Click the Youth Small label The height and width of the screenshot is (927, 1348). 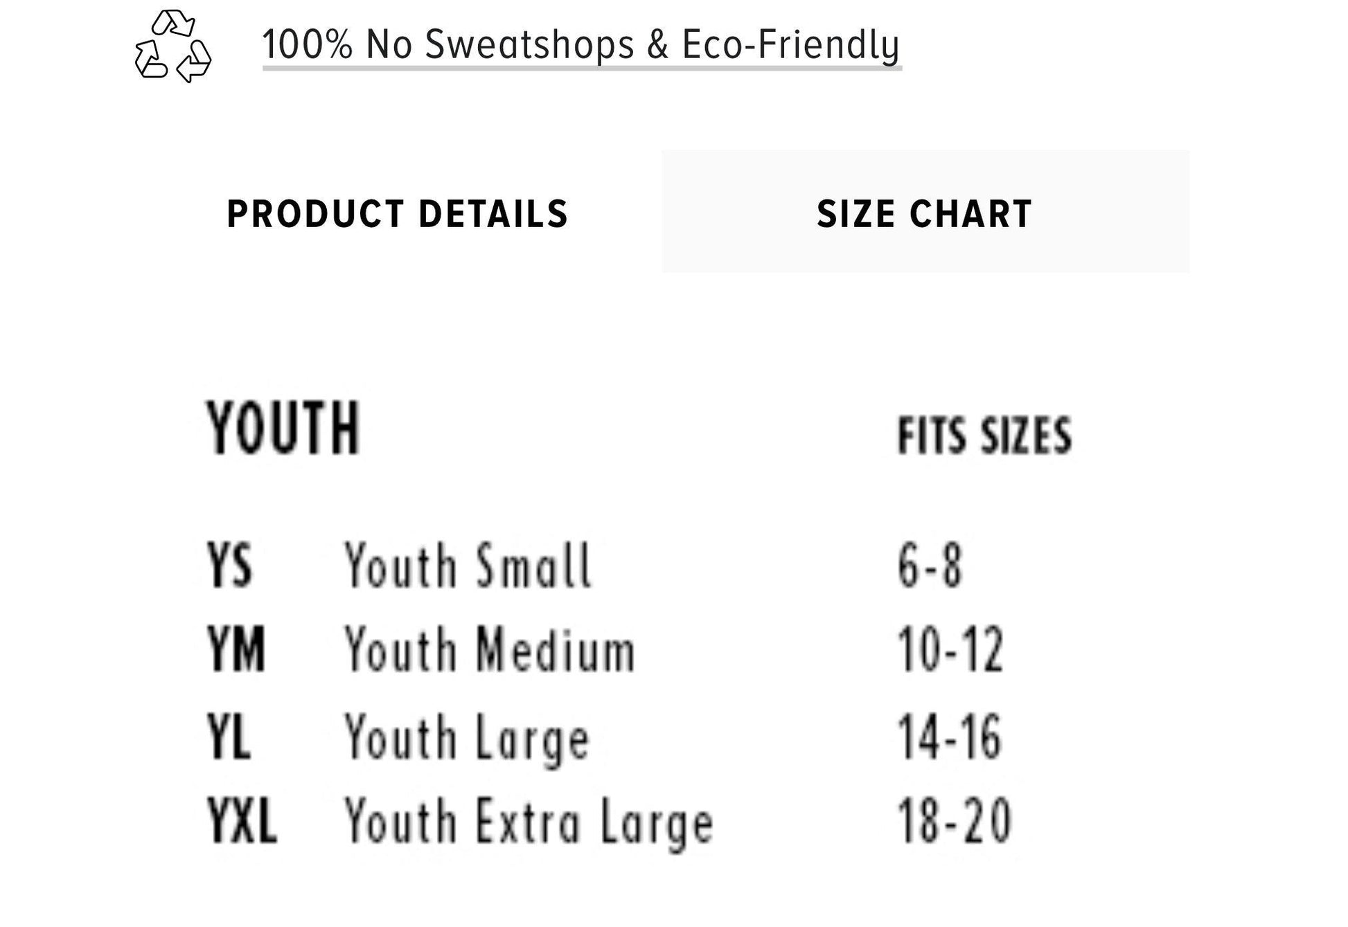[468, 566]
